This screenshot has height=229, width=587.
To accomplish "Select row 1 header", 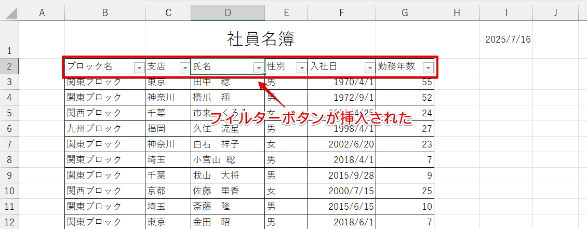I will tap(9, 39).
